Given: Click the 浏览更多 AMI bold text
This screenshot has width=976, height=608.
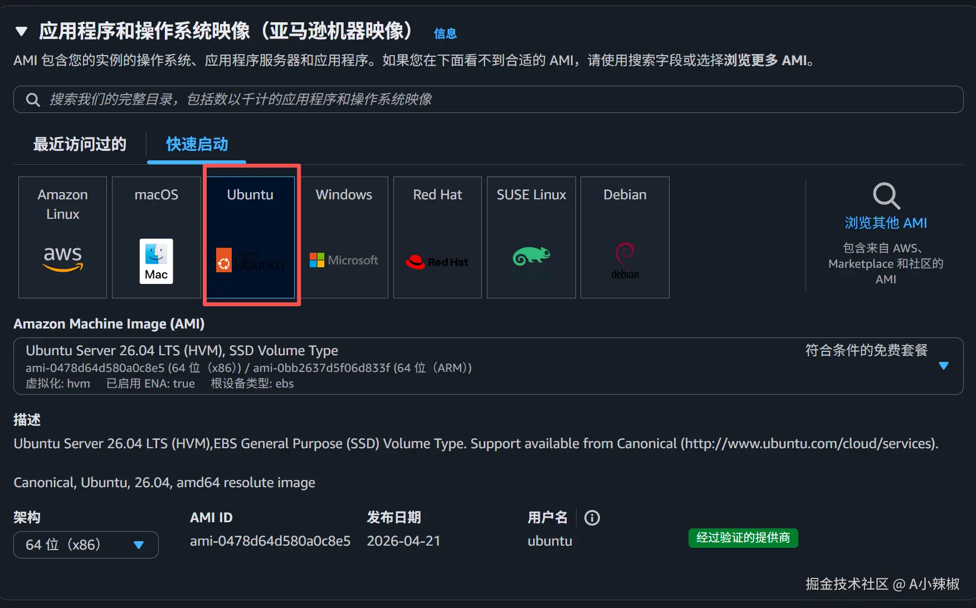Looking at the screenshot, I should point(765,60).
